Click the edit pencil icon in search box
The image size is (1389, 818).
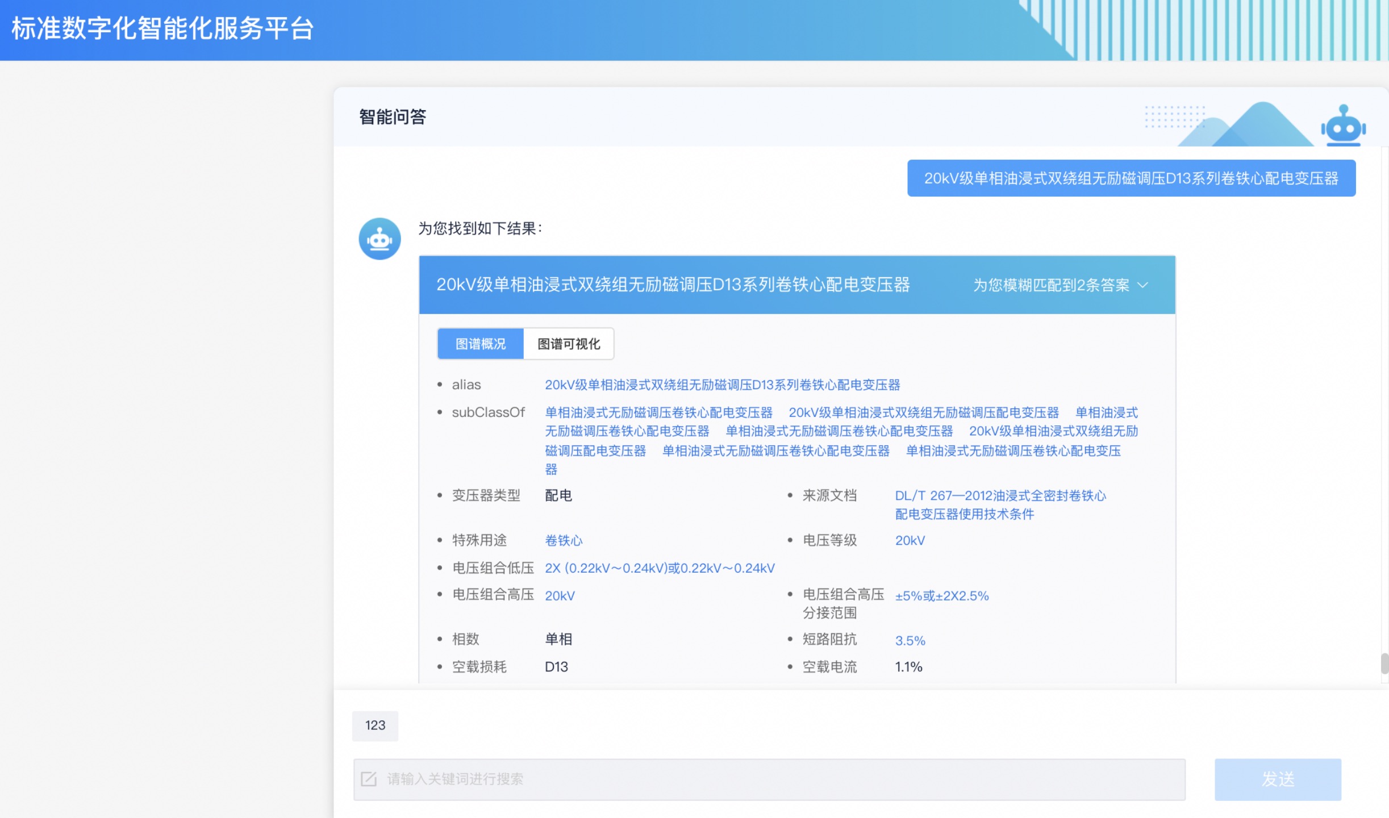click(369, 779)
